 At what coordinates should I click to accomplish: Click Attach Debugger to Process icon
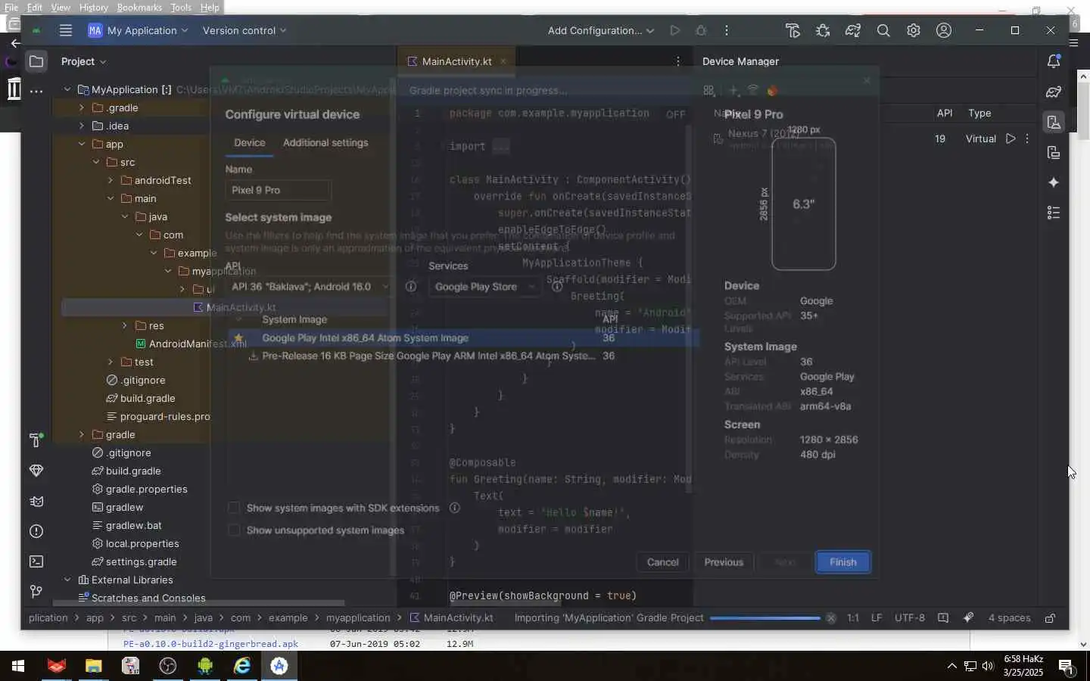click(823, 30)
